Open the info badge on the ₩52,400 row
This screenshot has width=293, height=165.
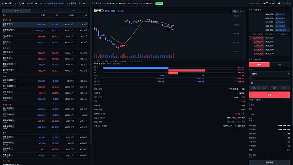(x=15, y=86)
